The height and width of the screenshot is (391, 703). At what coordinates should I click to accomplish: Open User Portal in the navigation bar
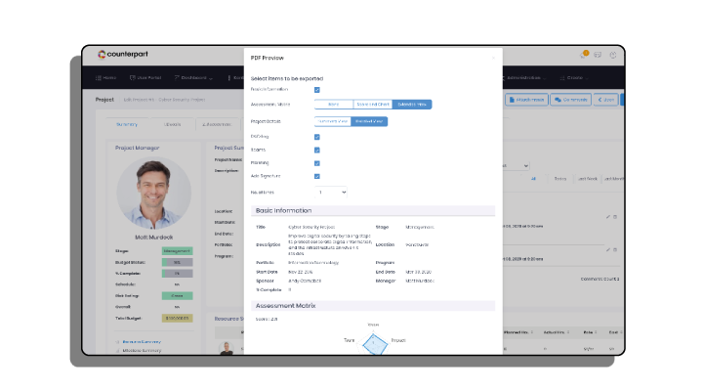(145, 78)
